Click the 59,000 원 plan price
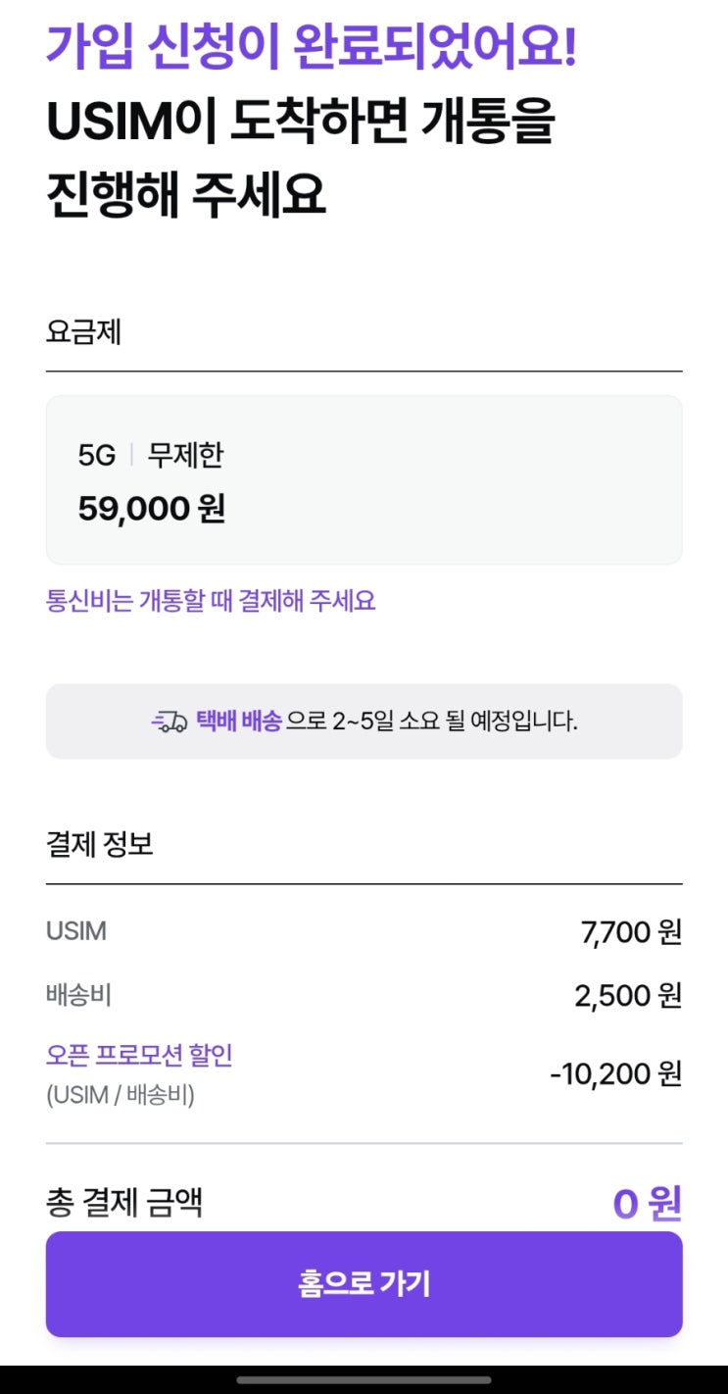The height and width of the screenshot is (1394, 728). (x=152, y=509)
